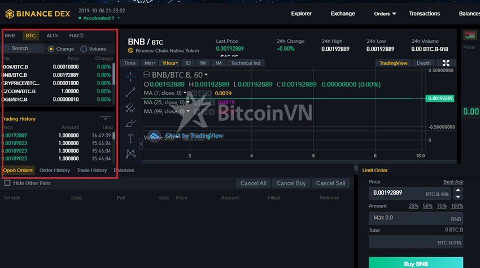This screenshot has width=480, height=268.
Task: Click the Buy BNB button
Action: coord(416,263)
